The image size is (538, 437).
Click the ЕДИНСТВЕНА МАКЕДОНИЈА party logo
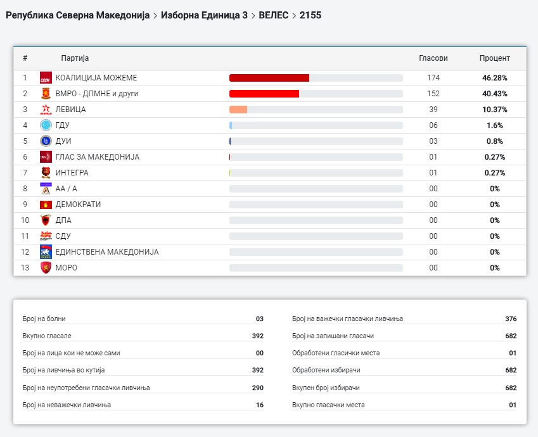[x=46, y=252]
